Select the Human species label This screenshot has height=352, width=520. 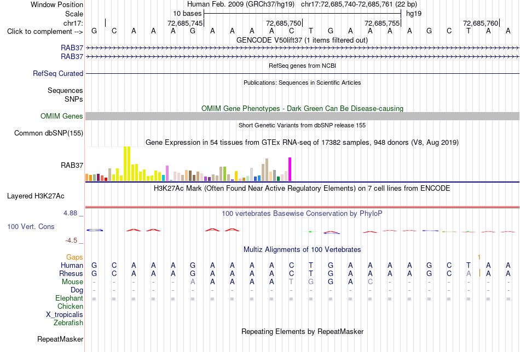click(72, 265)
